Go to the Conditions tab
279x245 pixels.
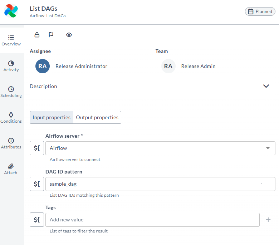pyautogui.click(x=11, y=118)
